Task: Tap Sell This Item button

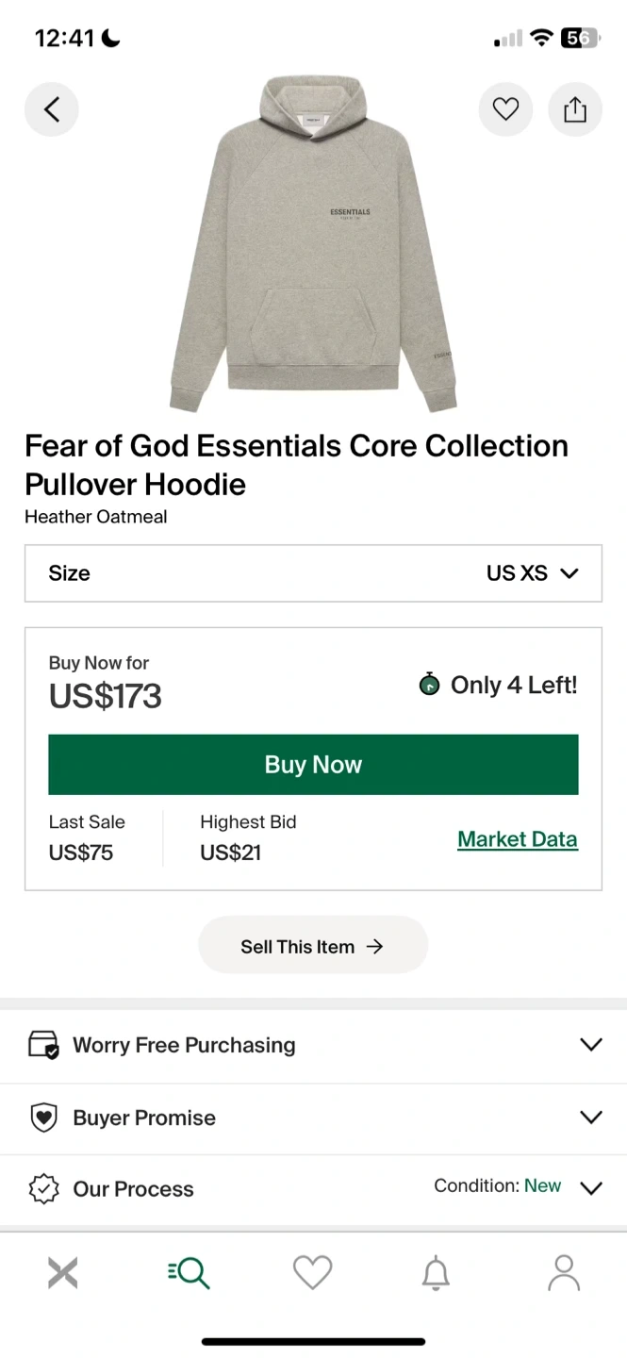Action: coord(313,946)
